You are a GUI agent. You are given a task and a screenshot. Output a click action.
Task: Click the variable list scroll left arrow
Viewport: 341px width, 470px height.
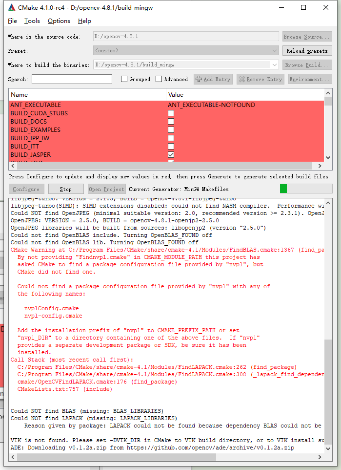tap(13, 166)
